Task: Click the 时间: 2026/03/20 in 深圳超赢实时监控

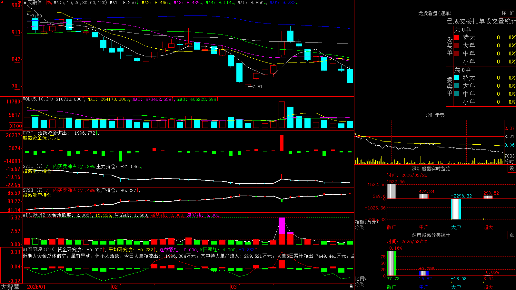Action: pos(407,175)
